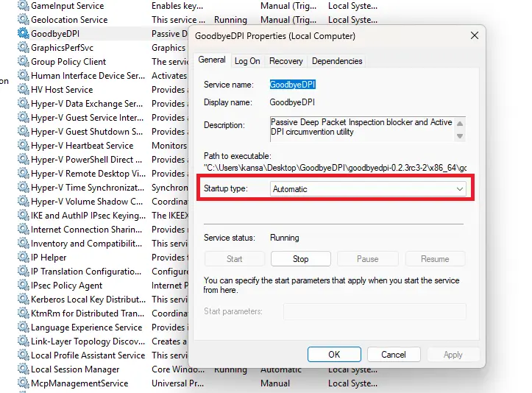Click Local Syste... log-on of GameInput Service
This screenshot has width=532, height=393.
point(352,6)
